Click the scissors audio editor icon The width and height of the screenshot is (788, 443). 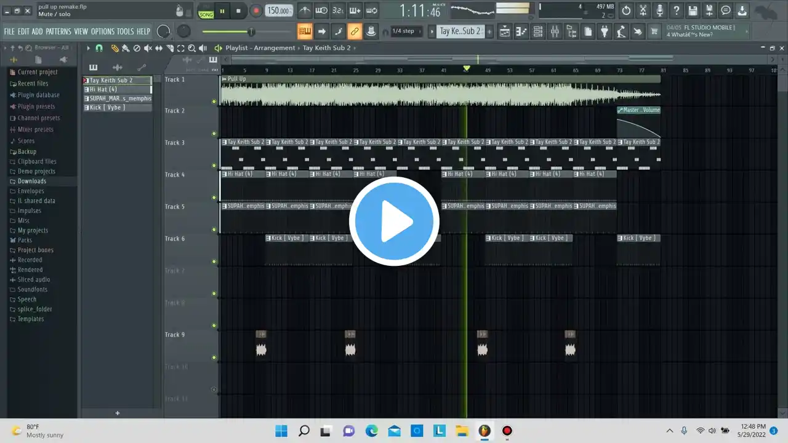tap(643, 10)
